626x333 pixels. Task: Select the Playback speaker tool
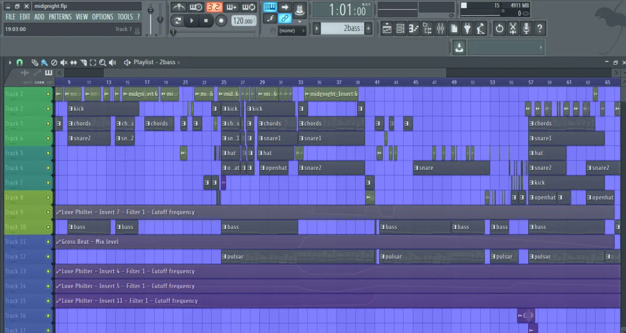(112, 63)
